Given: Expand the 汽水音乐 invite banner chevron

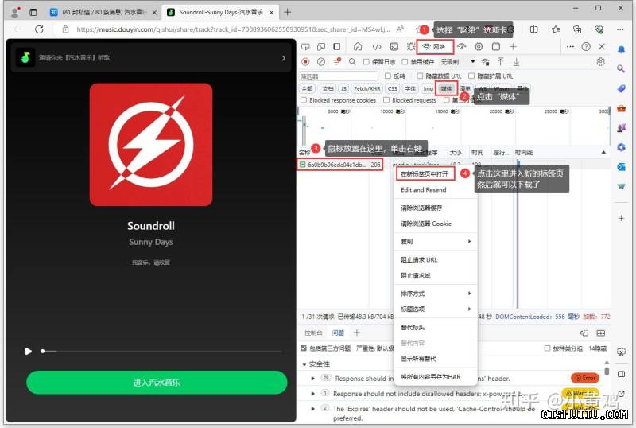Looking at the screenshot, I should (284, 58).
